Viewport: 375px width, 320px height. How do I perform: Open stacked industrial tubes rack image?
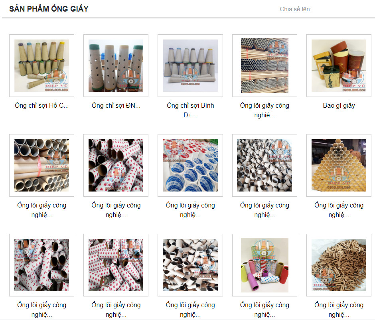coord(264,65)
